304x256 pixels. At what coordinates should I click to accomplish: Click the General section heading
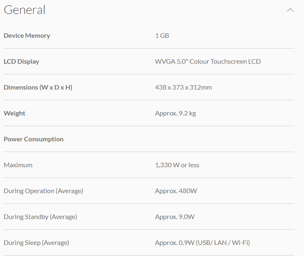[25, 10]
